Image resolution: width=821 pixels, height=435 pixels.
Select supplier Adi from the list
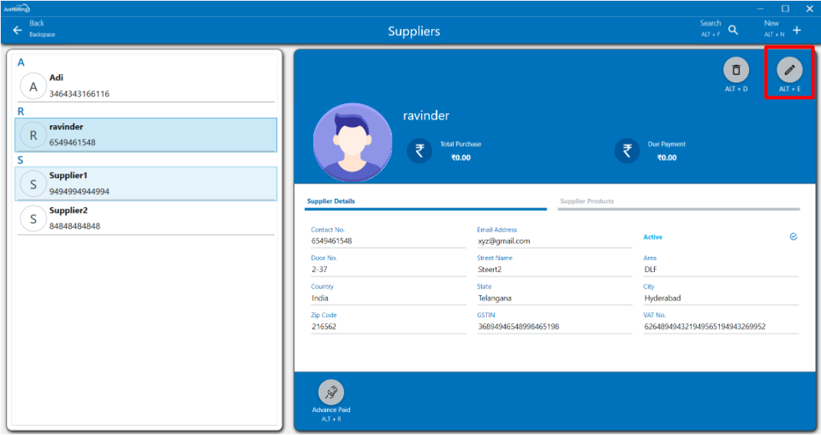point(146,86)
